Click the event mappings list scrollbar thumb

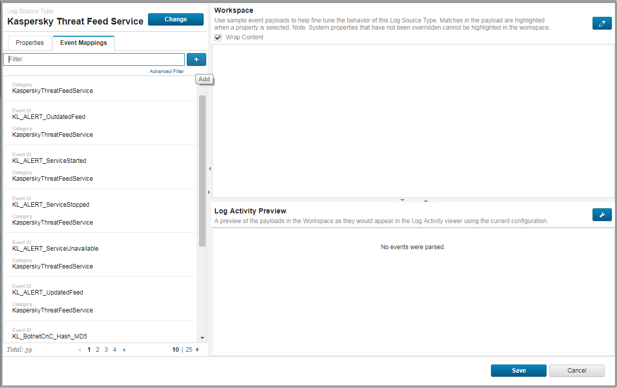tap(202, 171)
